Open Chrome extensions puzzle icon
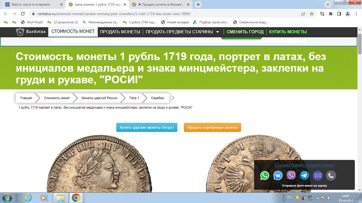The height and width of the screenshot is (203, 362). tap(331, 14)
